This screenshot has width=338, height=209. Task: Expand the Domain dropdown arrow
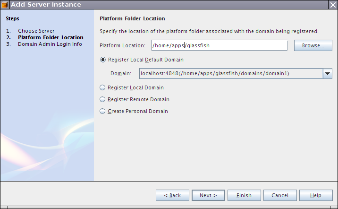(x=327, y=73)
